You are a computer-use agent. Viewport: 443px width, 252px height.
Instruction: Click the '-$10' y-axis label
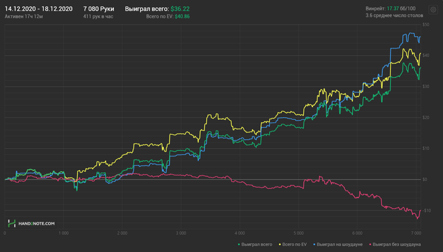[x=427, y=210]
